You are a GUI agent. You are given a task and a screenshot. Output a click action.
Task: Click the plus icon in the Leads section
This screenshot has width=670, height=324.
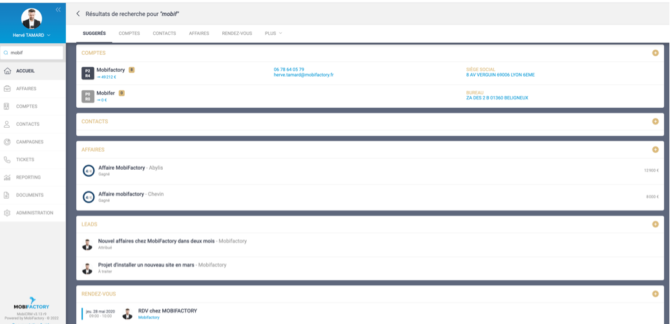tap(655, 224)
